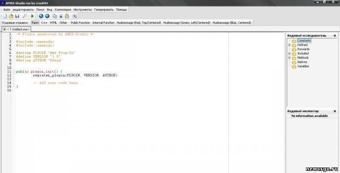Expand the Methods tree node
The width and height of the screenshot is (340, 173).
click(x=289, y=57)
